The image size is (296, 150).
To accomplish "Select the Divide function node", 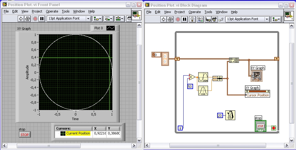I will [x=192, y=77].
